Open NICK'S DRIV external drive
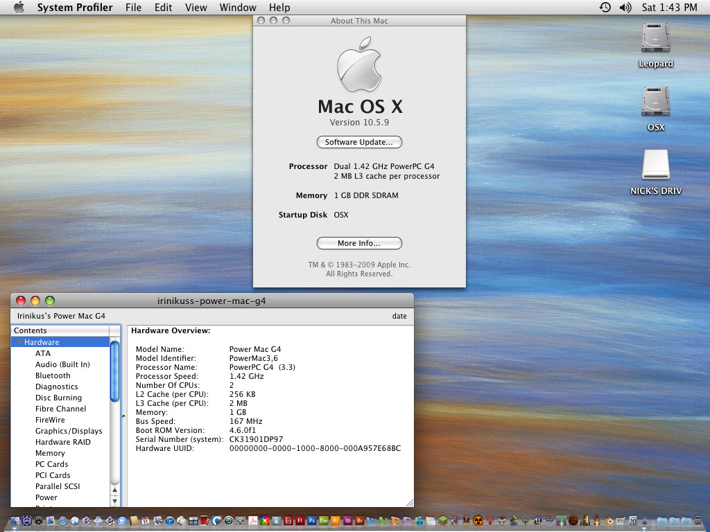The width and height of the screenshot is (710, 532). pyautogui.click(x=655, y=166)
